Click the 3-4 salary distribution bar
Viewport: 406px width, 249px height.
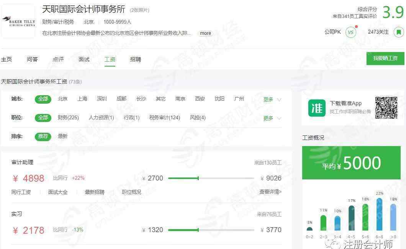coord(337,223)
